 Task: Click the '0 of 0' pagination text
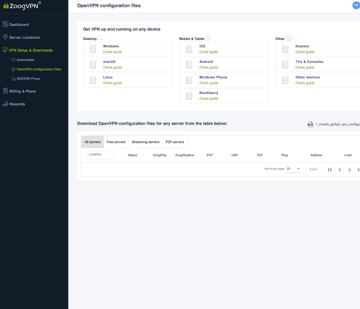[x=313, y=169]
